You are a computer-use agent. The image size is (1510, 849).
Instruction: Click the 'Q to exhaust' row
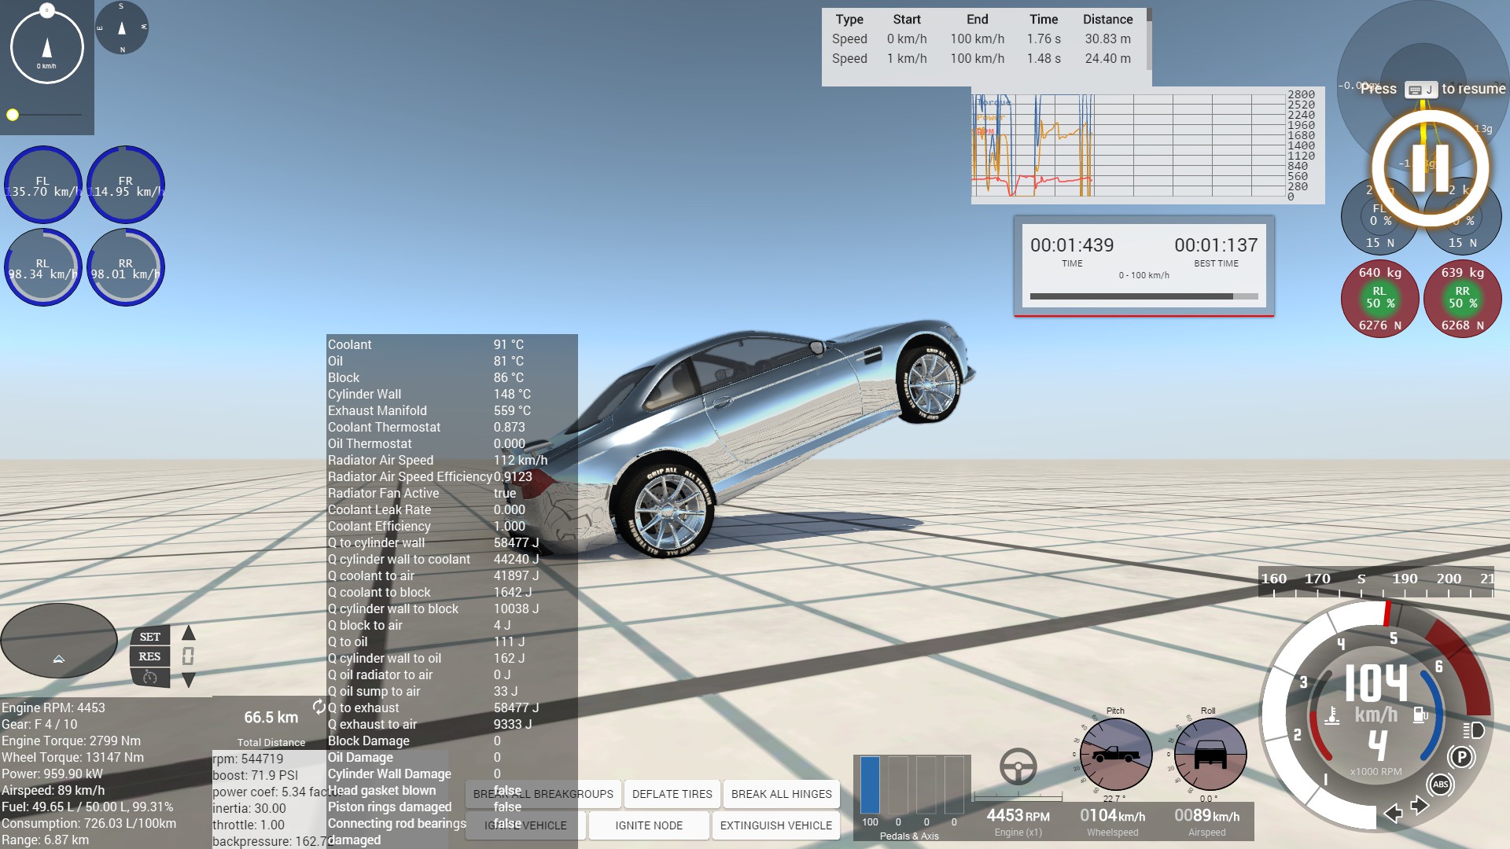click(x=452, y=707)
